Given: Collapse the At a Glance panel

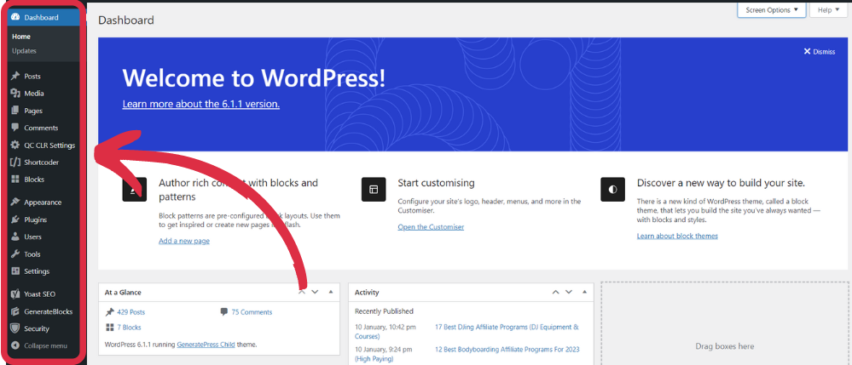Looking at the screenshot, I should click(x=330, y=292).
